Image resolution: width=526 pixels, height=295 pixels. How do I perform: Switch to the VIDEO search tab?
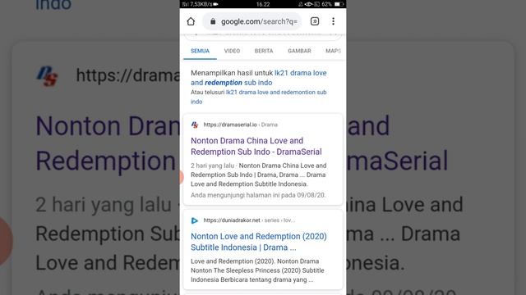[232, 51]
